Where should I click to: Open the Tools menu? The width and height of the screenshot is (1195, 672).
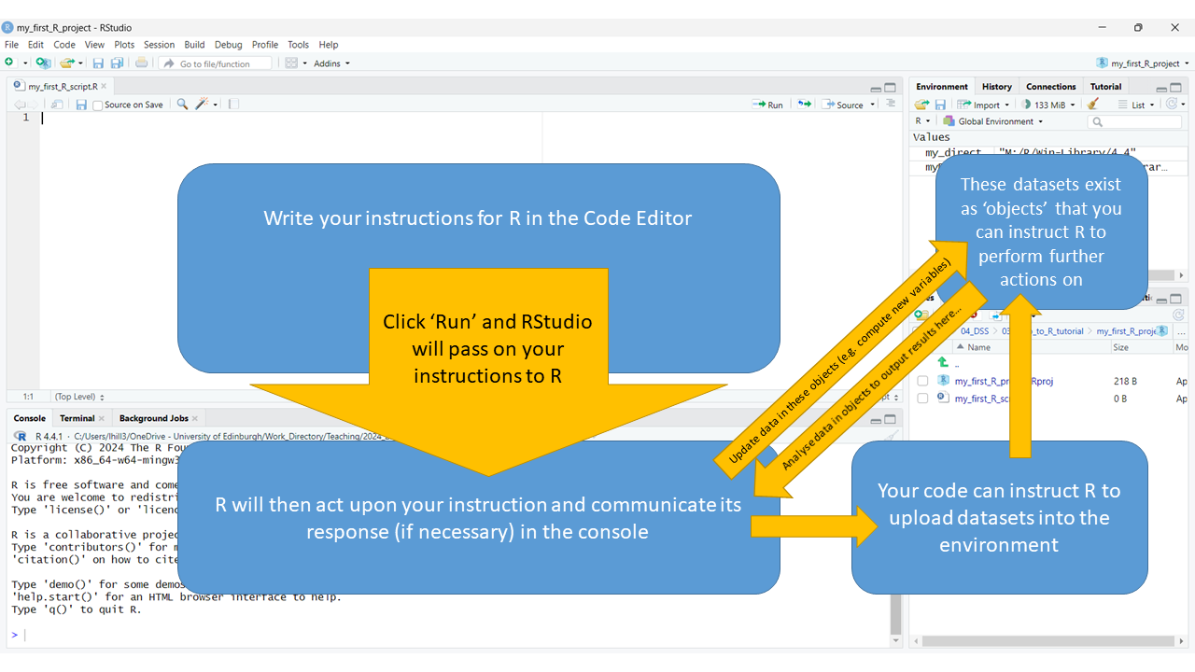pos(298,45)
